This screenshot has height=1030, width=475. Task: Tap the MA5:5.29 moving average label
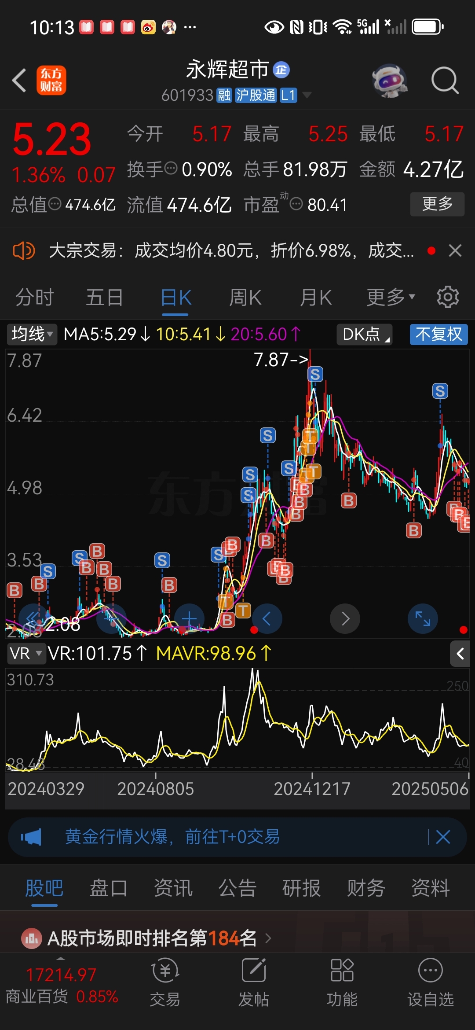pyautogui.click(x=107, y=335)
